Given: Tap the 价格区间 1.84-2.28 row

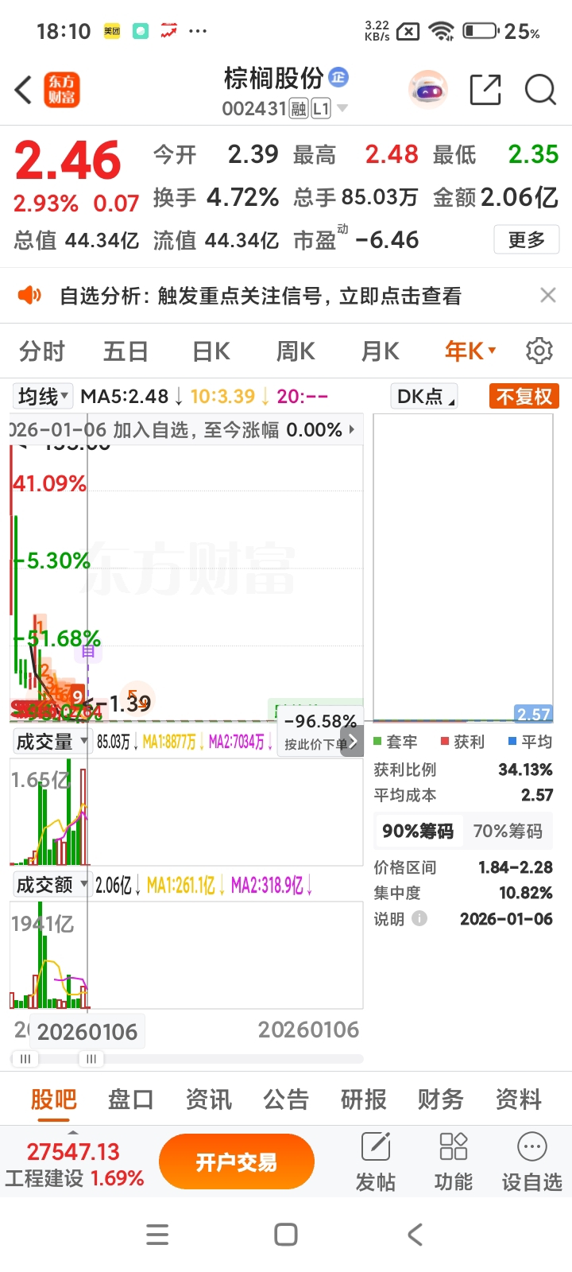Looking at the screenshot, I should [x=463, y=867].
